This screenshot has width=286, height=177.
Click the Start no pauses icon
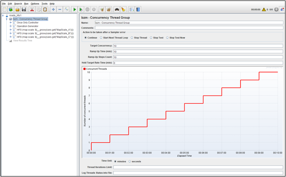coord(81,9)
